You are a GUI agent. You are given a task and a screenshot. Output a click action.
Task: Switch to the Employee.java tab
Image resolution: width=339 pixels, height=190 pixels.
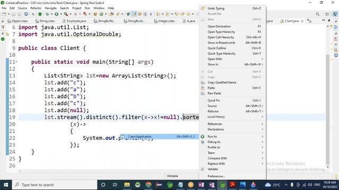74,21
